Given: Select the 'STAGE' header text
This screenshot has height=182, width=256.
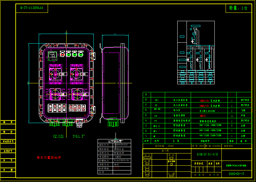Looking at the screenshot, I should (171, 146).
